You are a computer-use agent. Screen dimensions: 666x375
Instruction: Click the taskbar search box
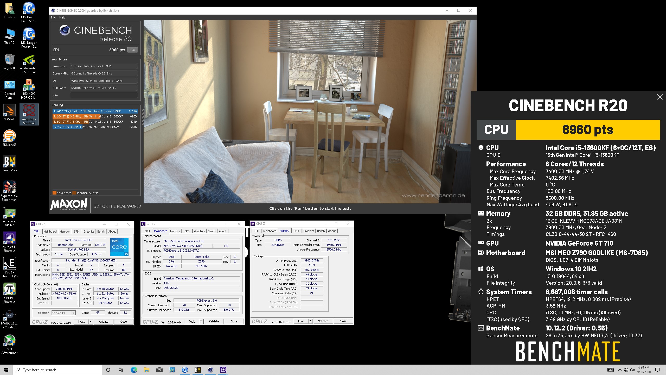pos(57,370)
